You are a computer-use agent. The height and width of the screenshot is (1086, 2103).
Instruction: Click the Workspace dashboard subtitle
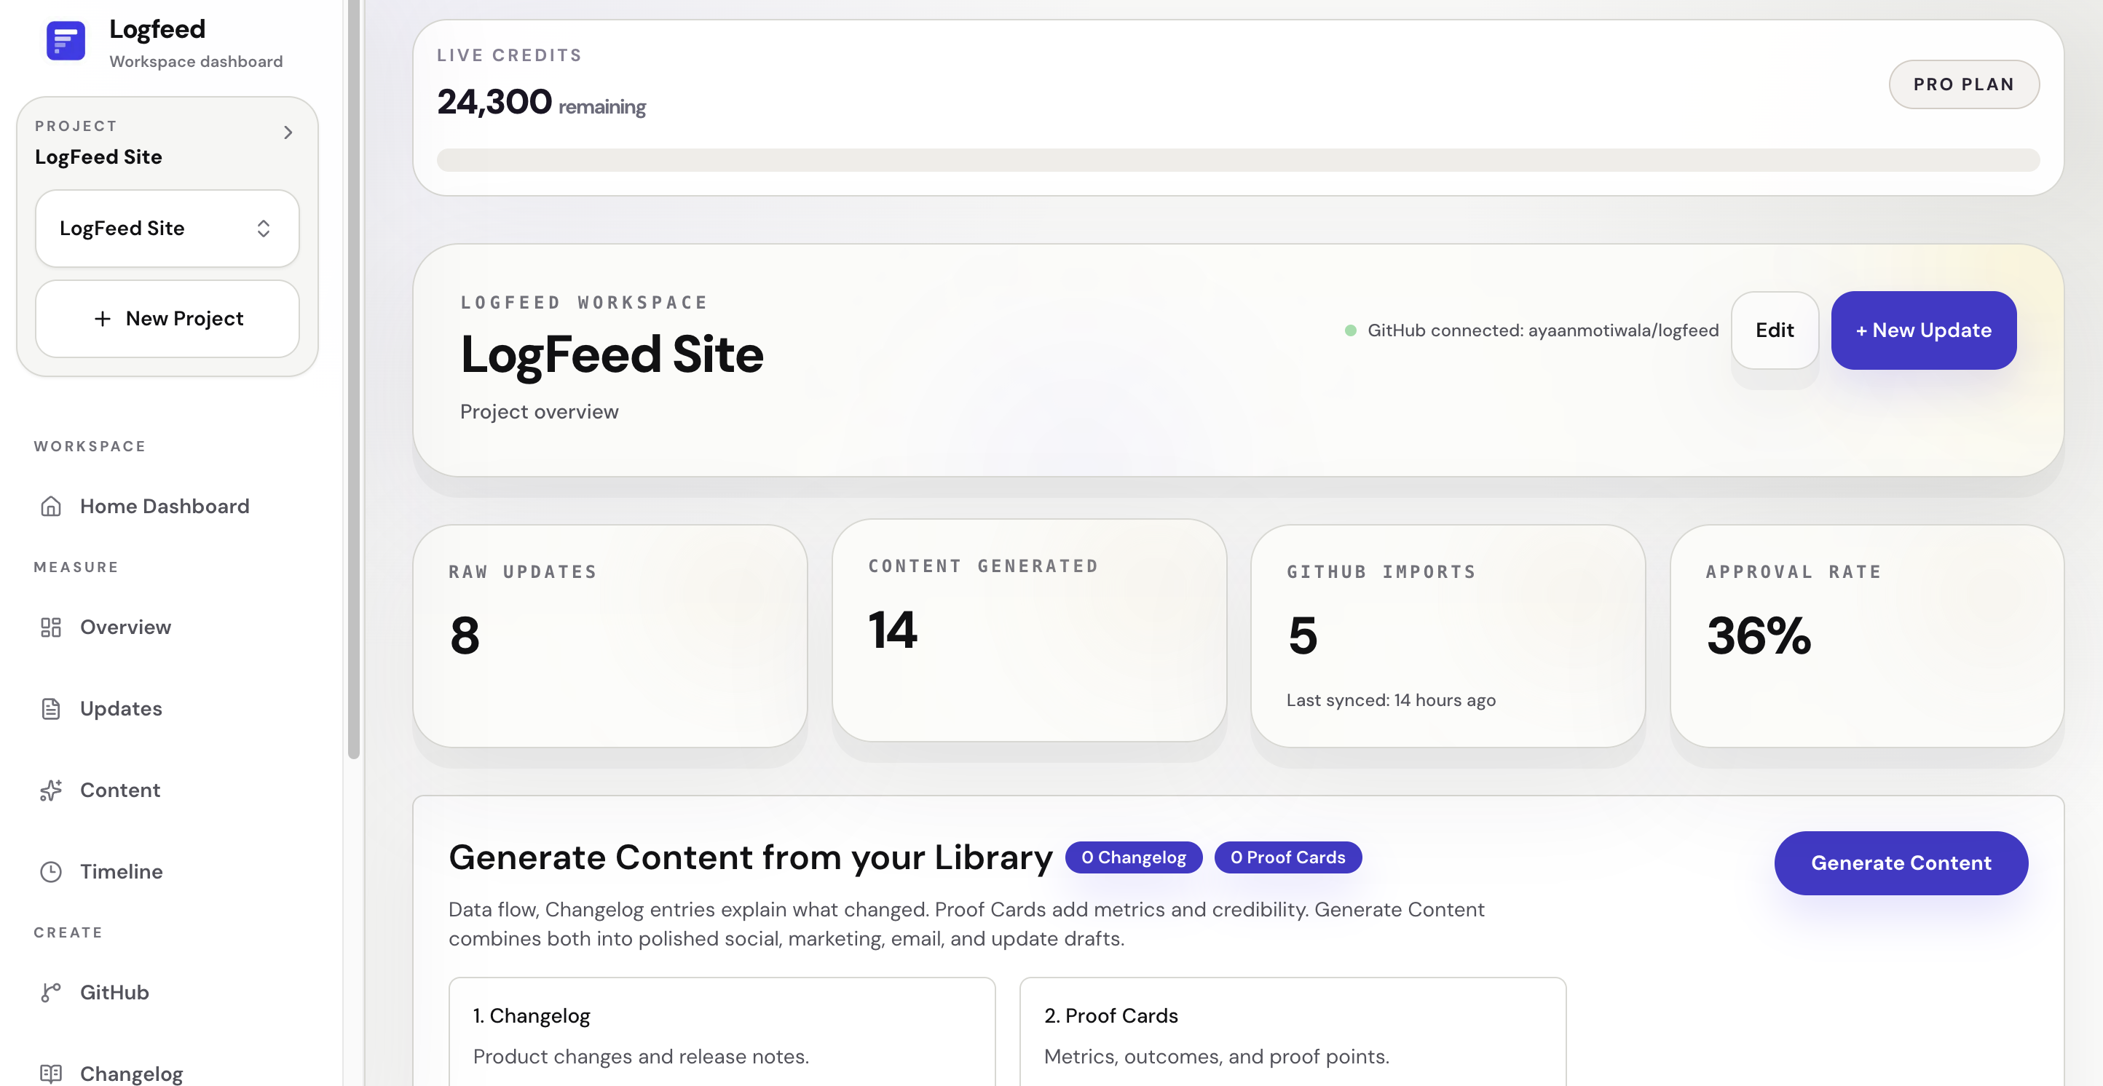[196, 62]
